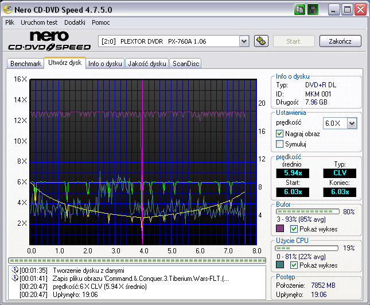Select log line 'Upłynęło: 19:06'
The width and height of the screenshot is (370, 305).
pos(75,295)
